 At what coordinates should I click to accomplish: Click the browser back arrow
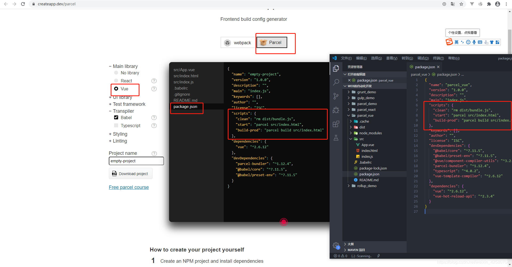click(x=6, y=4)
